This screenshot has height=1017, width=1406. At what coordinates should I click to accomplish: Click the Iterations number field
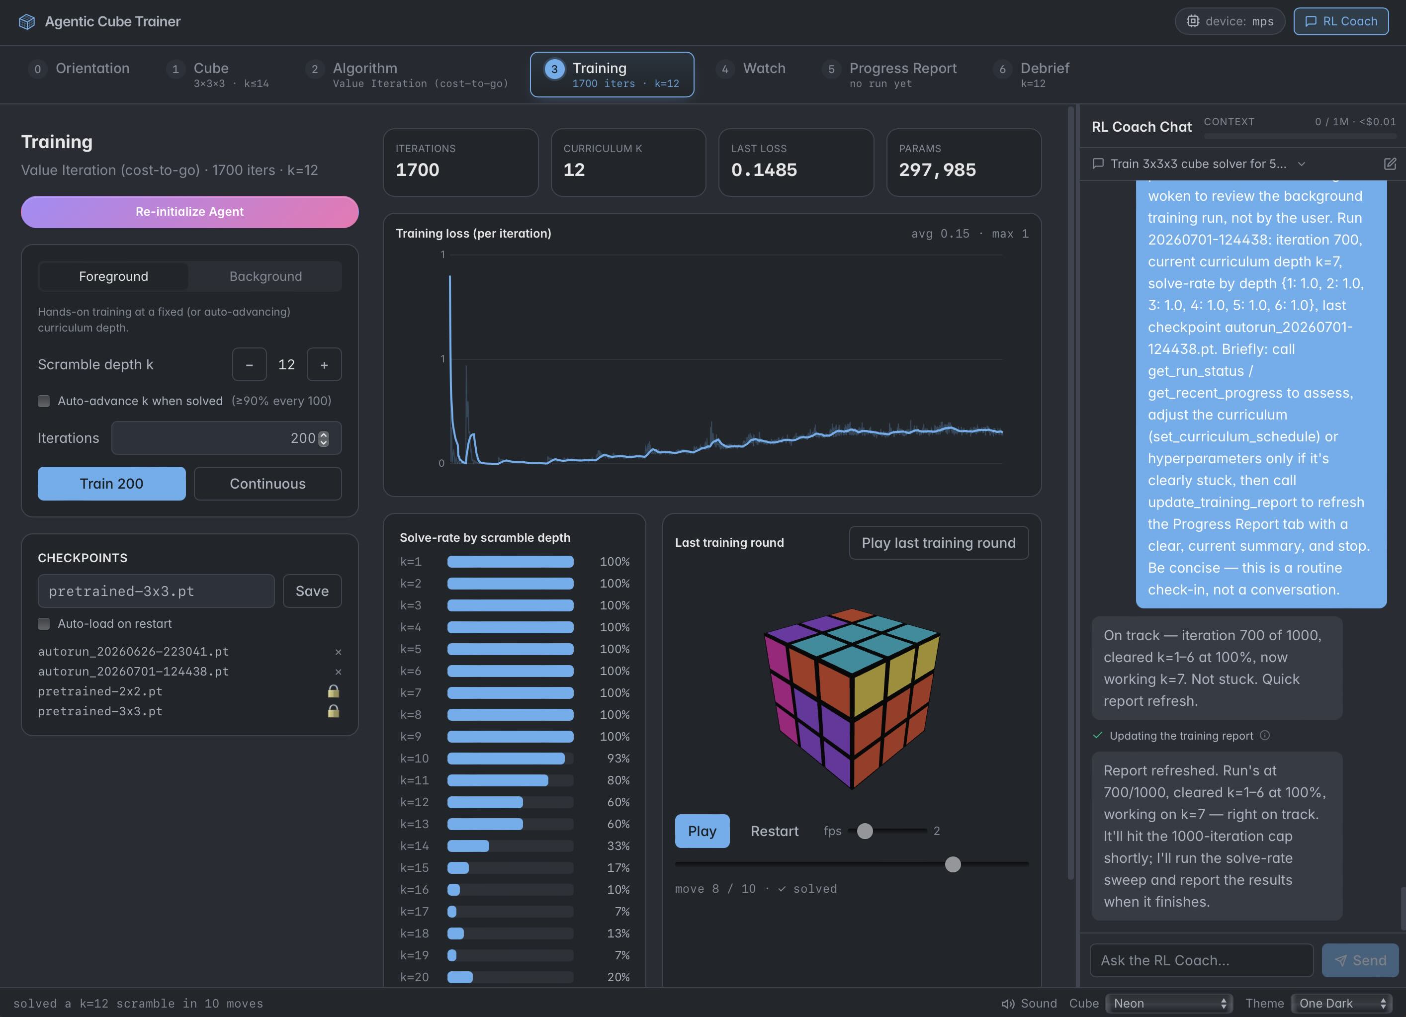pos(226,438)
